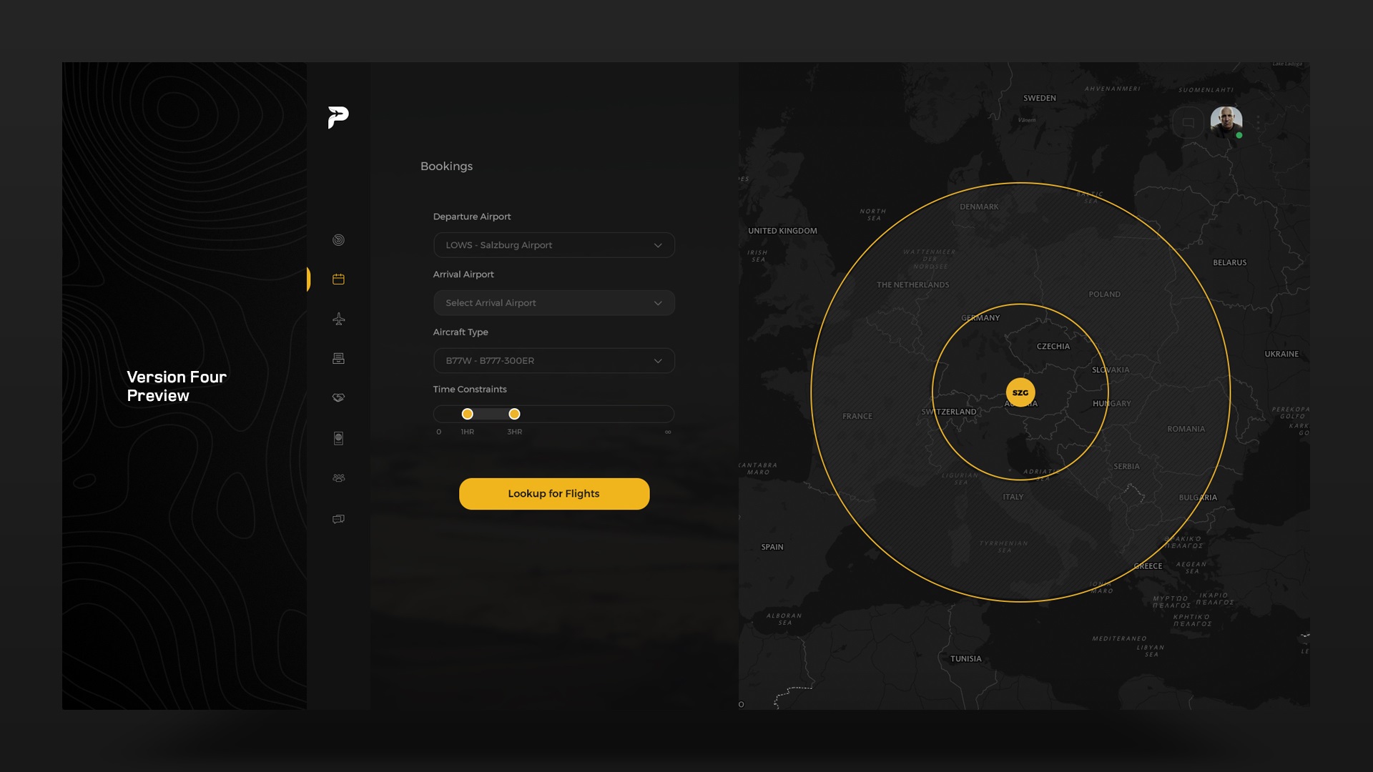Open the messages icon beside avatar

tap(1188, 123)
